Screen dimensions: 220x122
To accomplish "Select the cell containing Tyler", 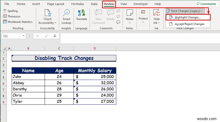I will 28,101.
